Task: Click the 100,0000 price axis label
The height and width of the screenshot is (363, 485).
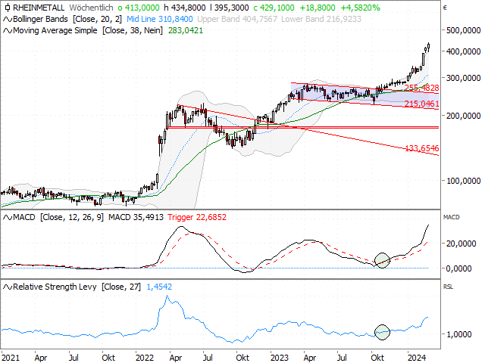Action: click(463, 181)
